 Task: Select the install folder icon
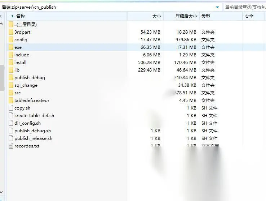[11, 62]
